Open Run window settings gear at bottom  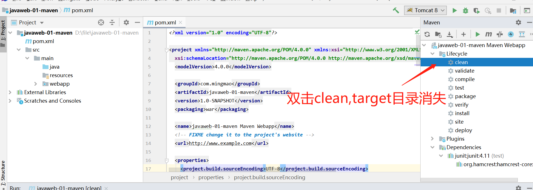pos(518,188)
